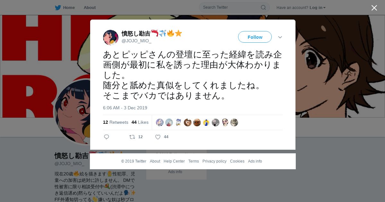Open tweet author's profile avatar
The width and height of the screenshot is (385, 202).
coord(111,38)
